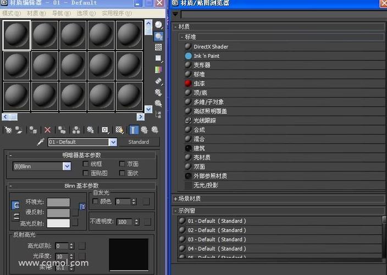
Task: Open the 导航(N) menu
Action: pyautogui.click(x=61, y=13)
